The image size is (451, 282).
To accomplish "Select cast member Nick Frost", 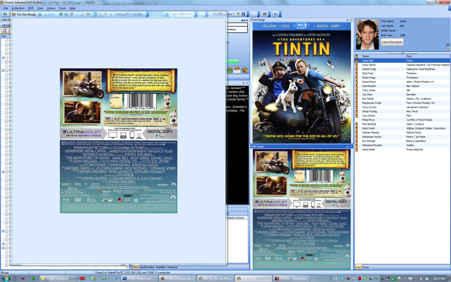I will tap(368, 73).
